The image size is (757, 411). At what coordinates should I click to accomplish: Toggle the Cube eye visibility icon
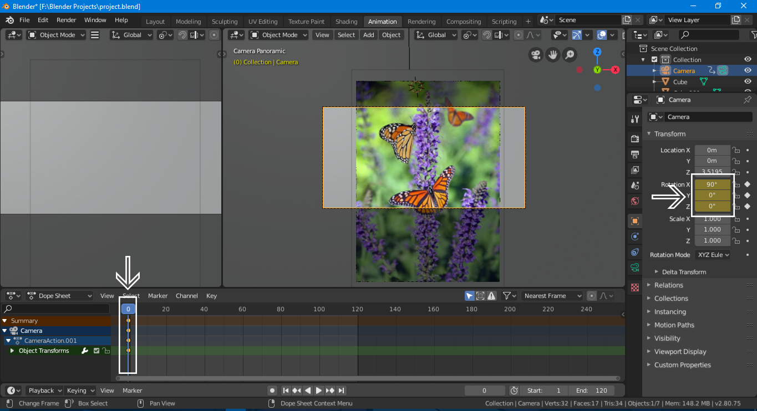(748, 82)
